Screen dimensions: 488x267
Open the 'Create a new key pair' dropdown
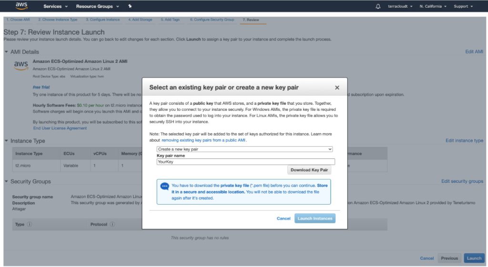pyautogui.click(x=244, y=149)
